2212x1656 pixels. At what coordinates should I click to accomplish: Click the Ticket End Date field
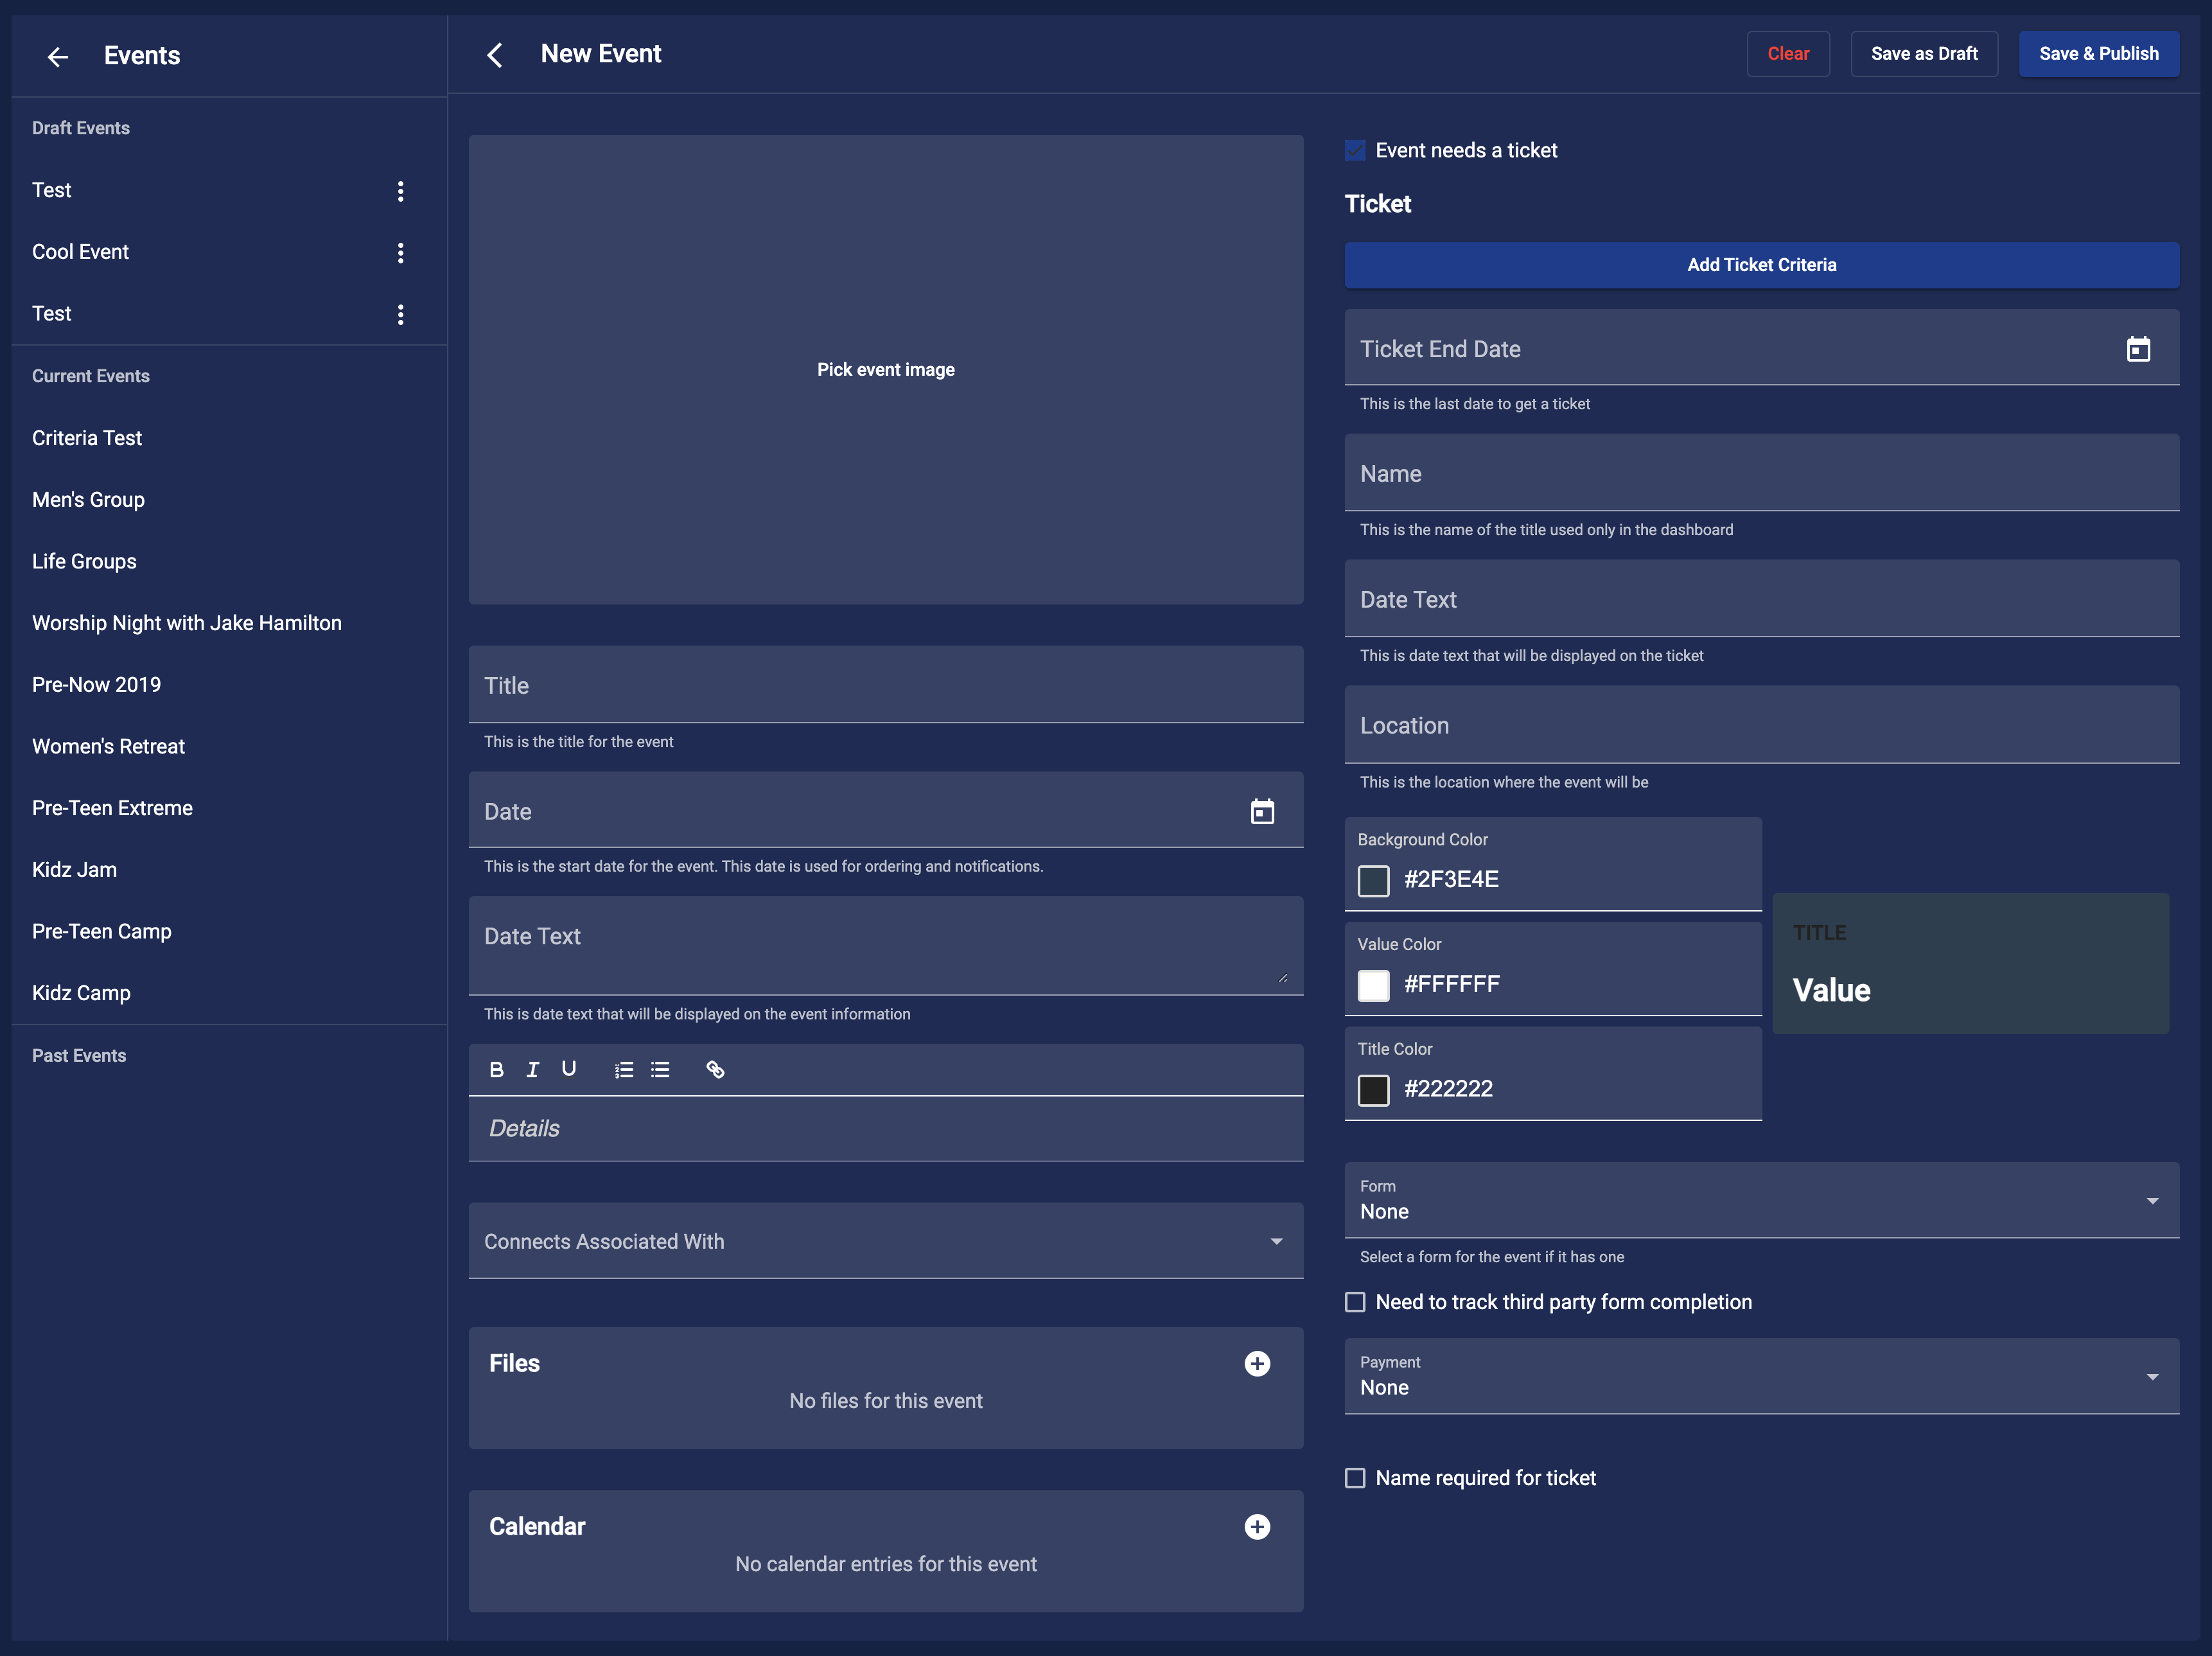click(1761, 348)
